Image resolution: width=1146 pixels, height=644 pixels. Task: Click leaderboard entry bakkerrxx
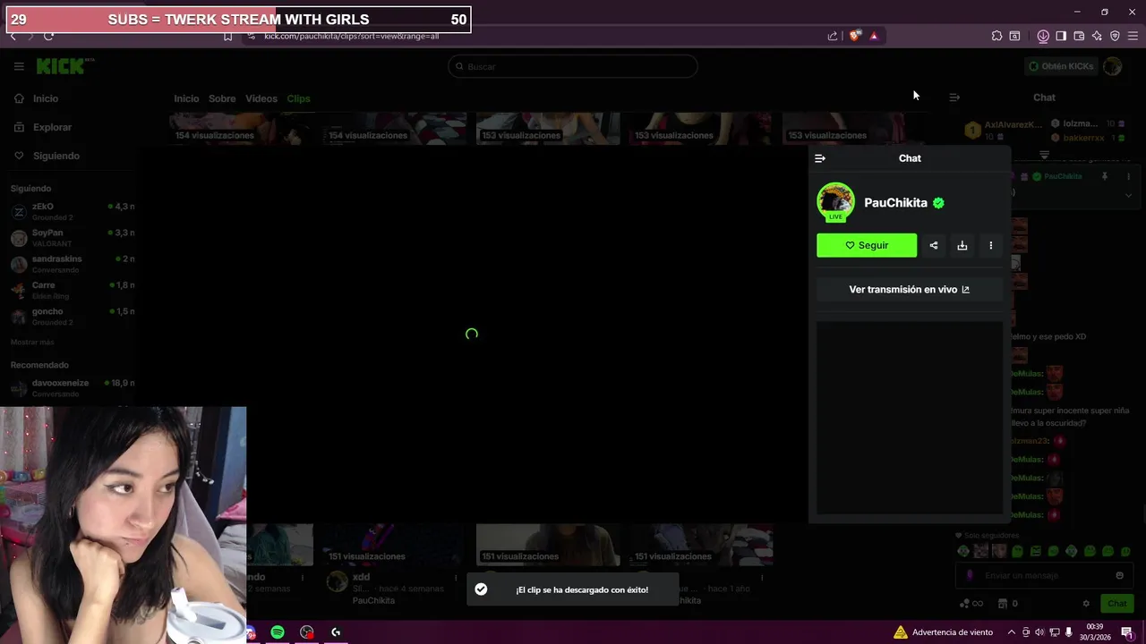(1088, 139)
